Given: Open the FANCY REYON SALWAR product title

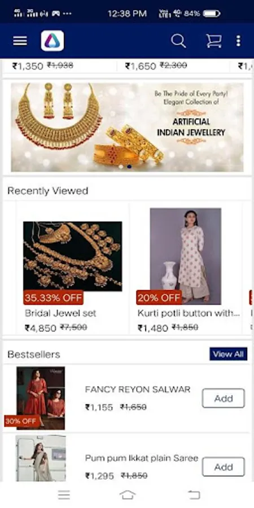Looking at the screenshot, I should pos(138,389).
